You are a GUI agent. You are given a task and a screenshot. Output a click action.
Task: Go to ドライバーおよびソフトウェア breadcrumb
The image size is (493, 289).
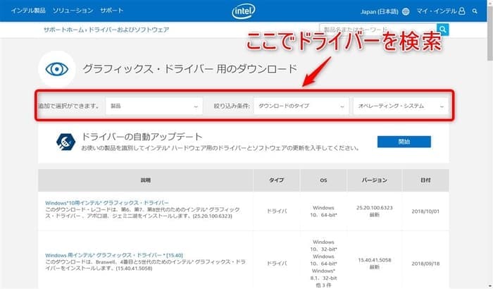point(129,30)
